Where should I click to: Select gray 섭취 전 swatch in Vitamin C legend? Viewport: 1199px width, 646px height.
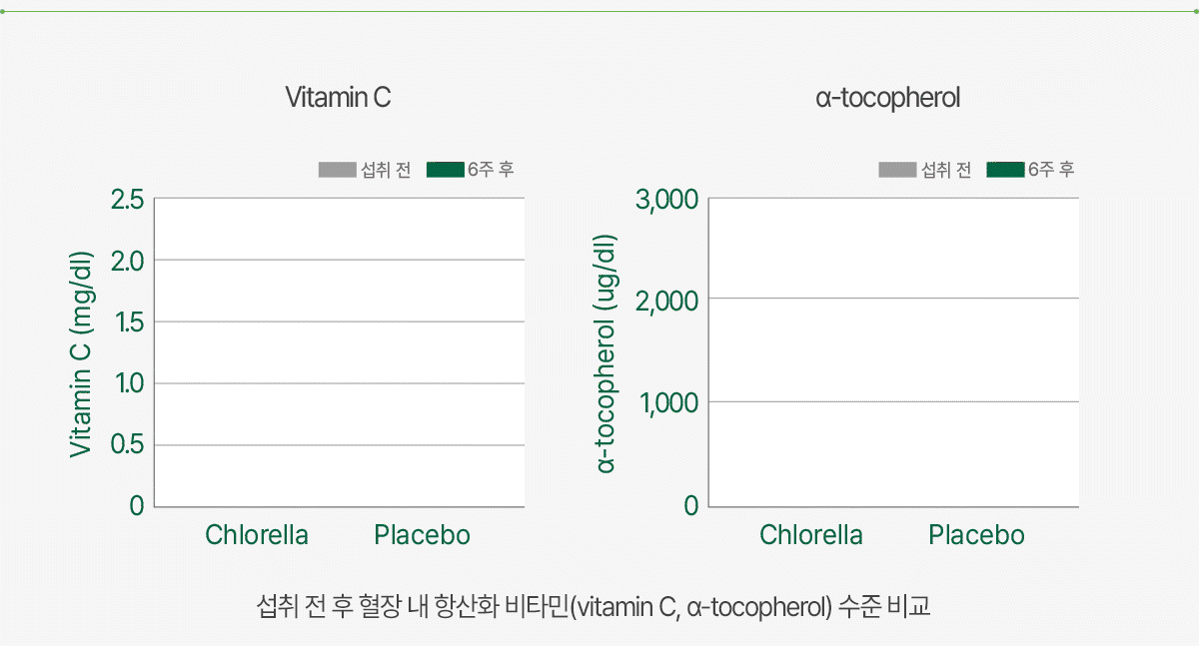coord(338,170)
